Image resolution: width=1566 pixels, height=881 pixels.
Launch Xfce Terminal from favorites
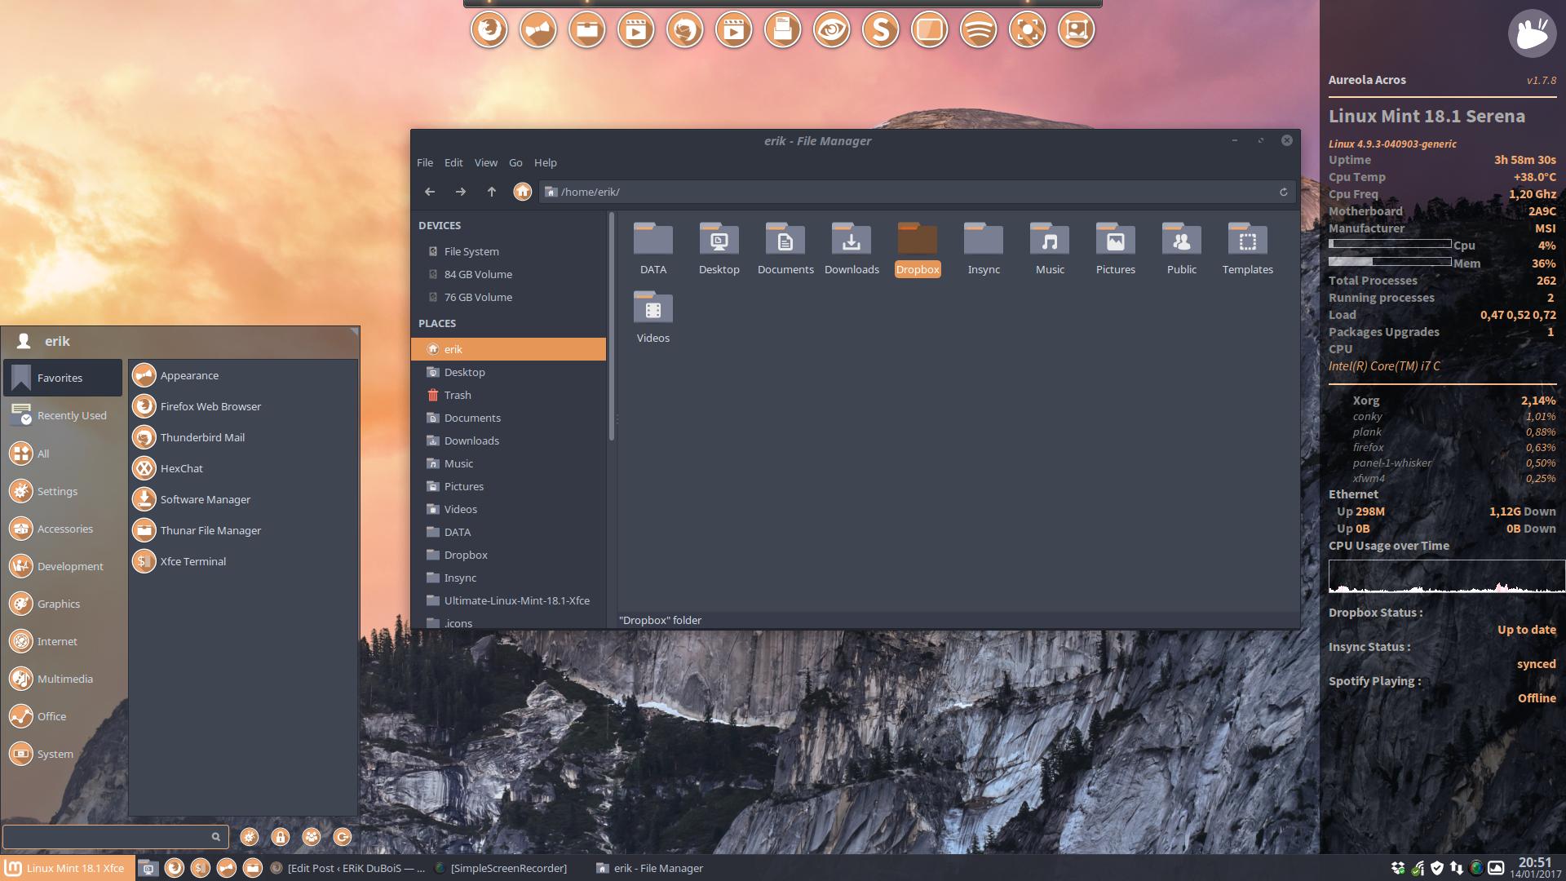point(192,561)
